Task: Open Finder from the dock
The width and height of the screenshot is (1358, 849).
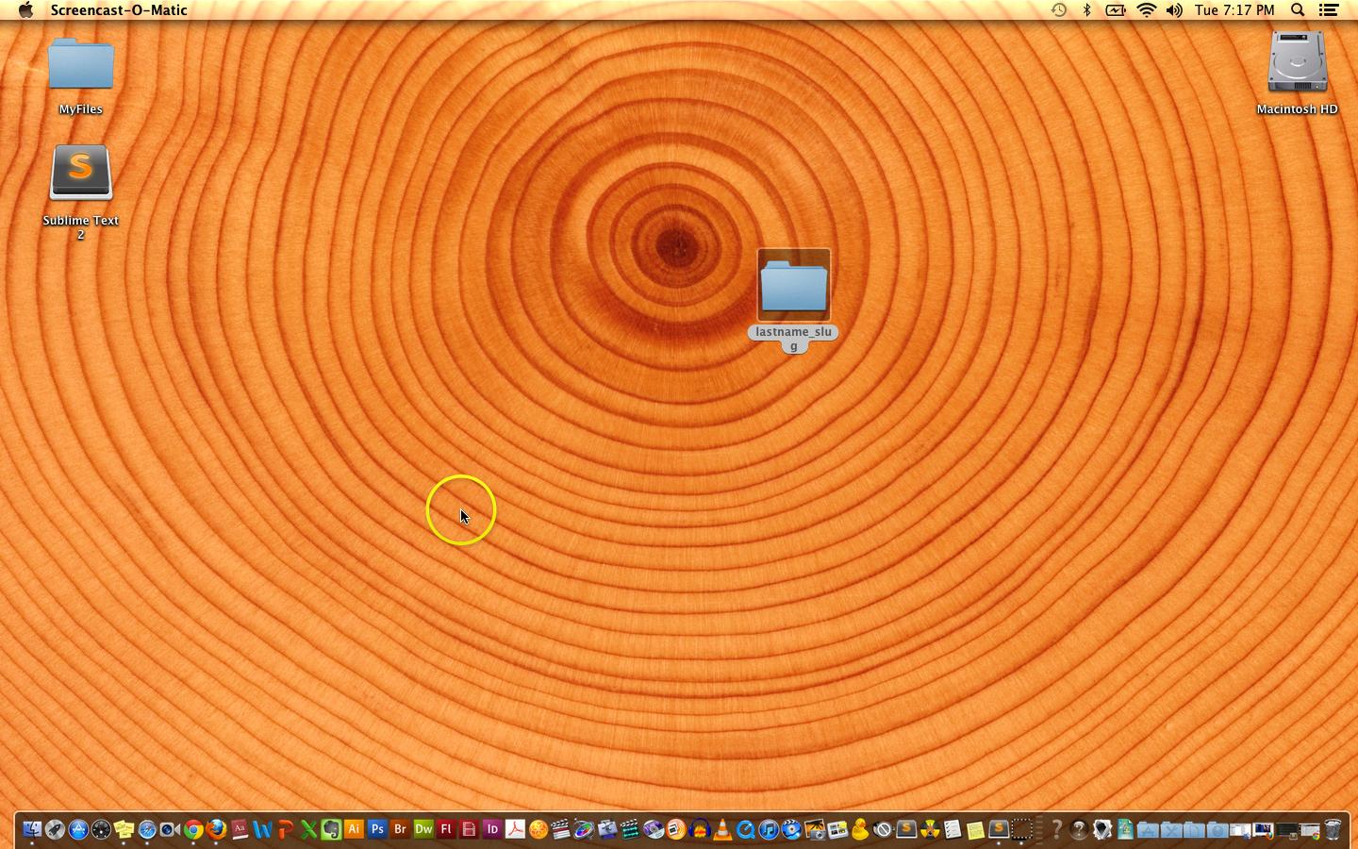Action: pyautogui.click(x=32, y=830)
